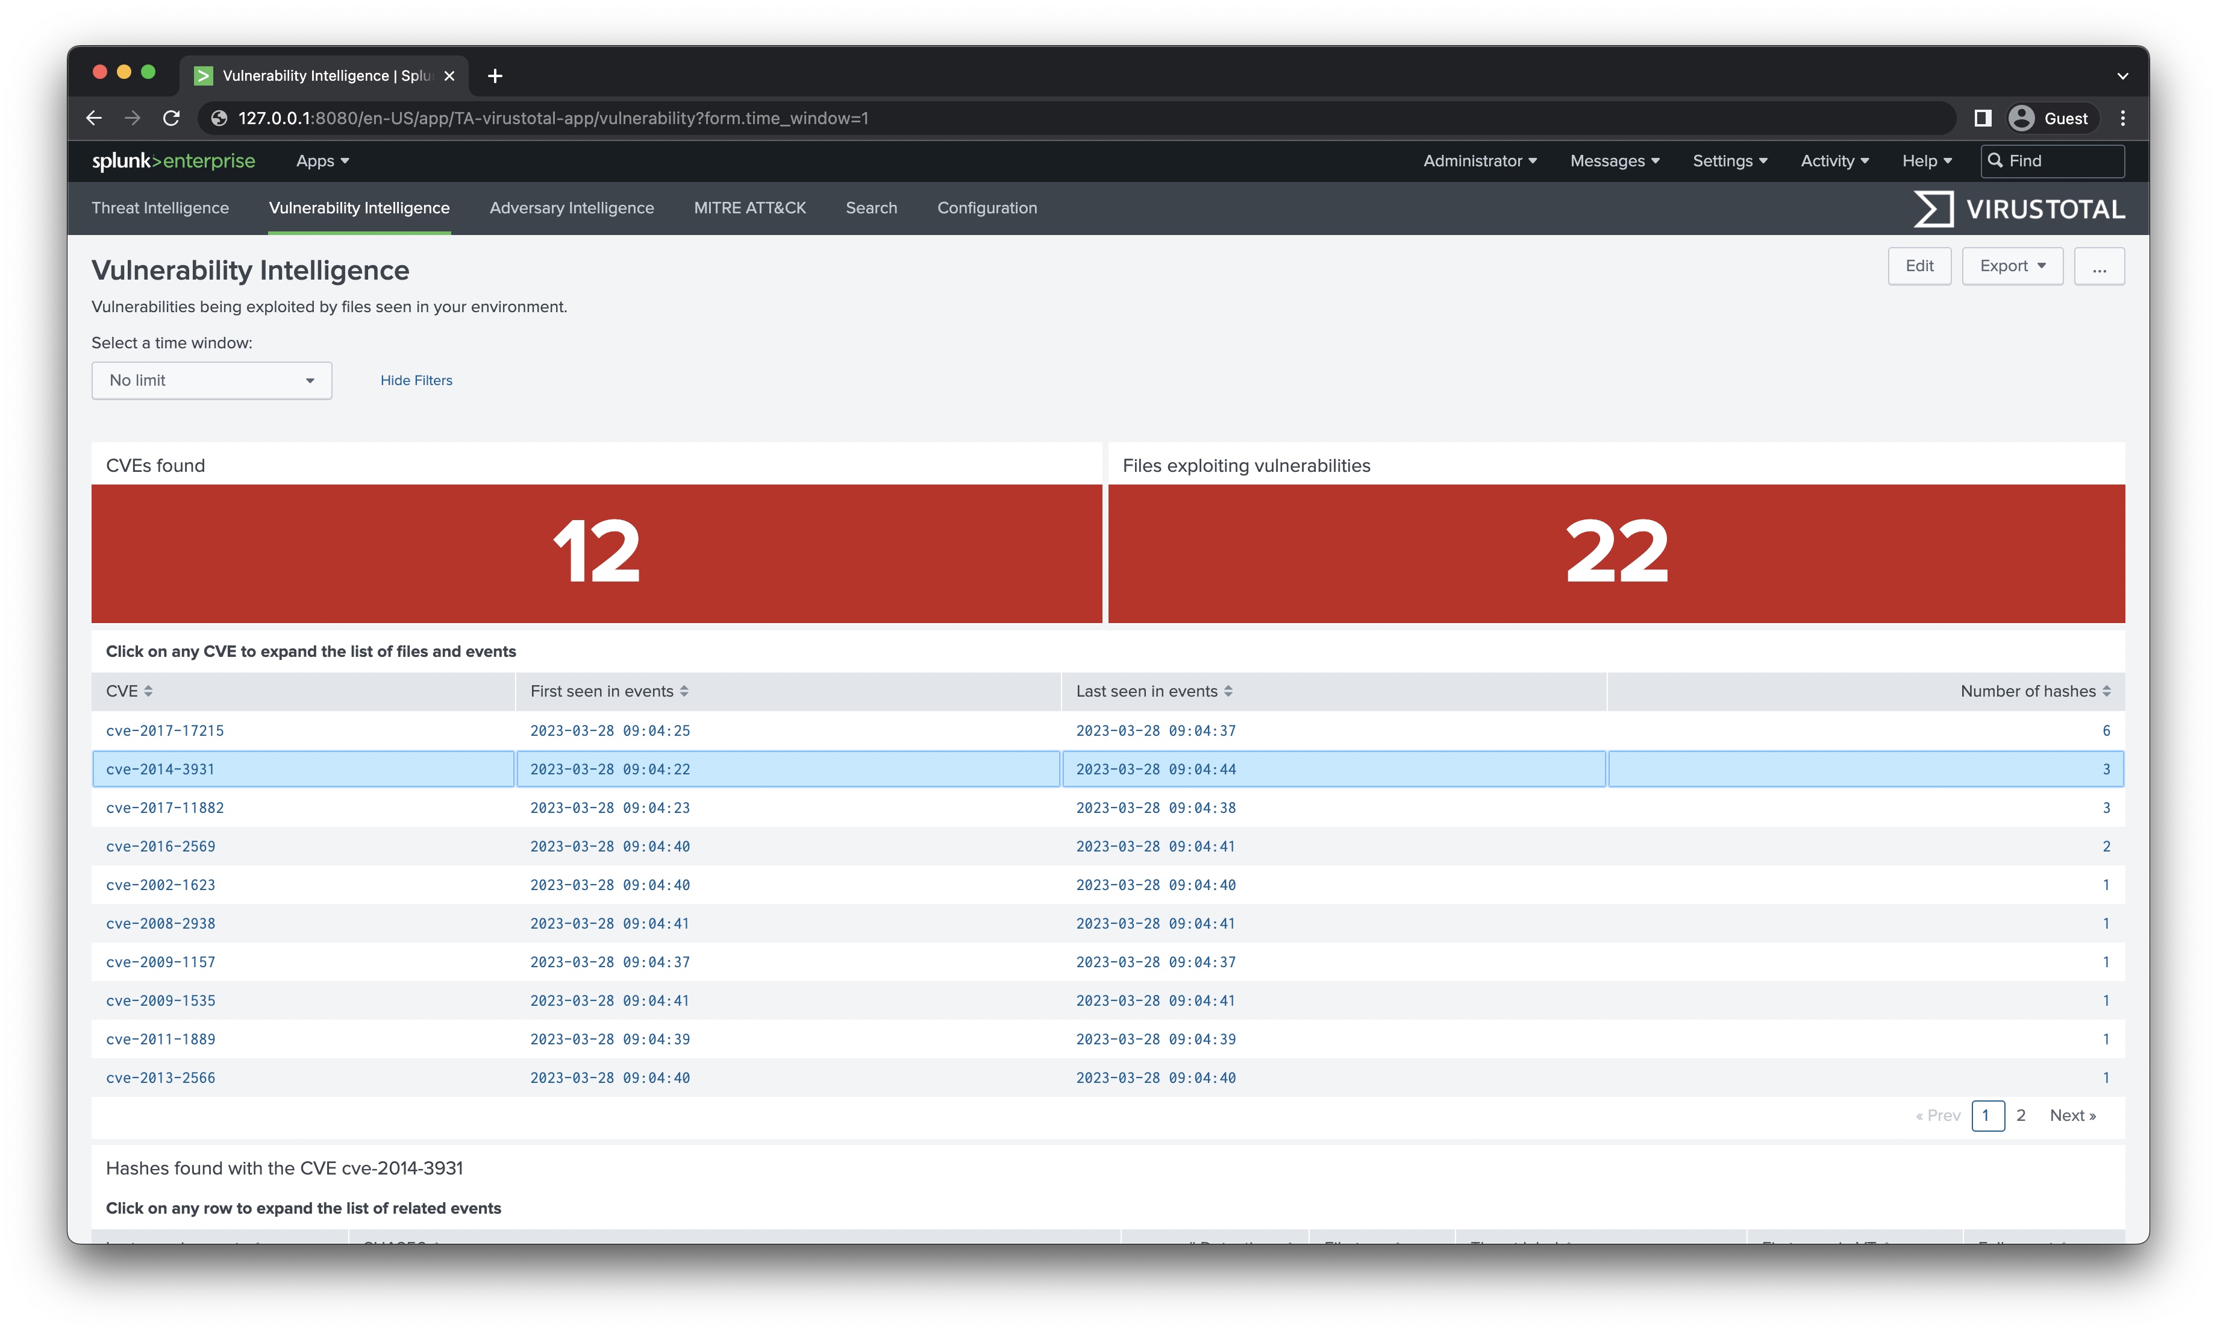The width and height of the screenshot is (2217, 1333).
Task: Open Chrome three-dot menu
Action: 2122,118
